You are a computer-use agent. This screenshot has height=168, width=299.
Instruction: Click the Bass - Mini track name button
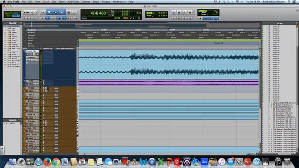[x=31, y=128]
